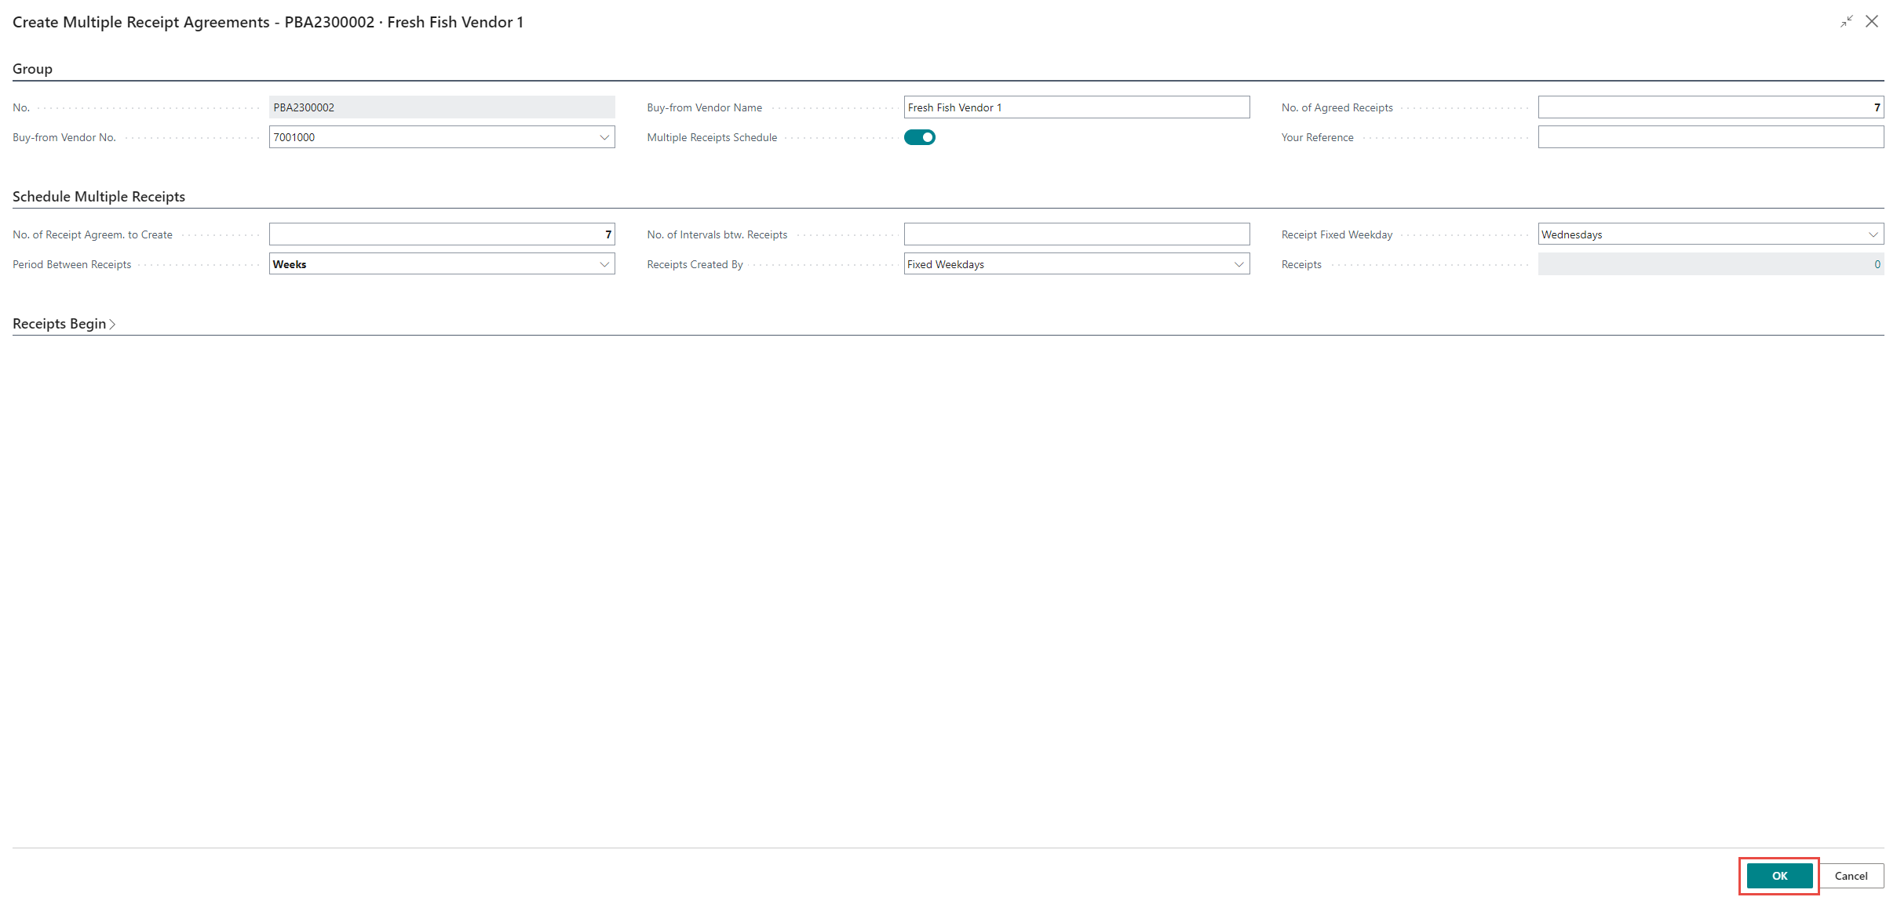Click the chevron next to Receipts Begin
The image size is (1897, 897).
point(112,324)
